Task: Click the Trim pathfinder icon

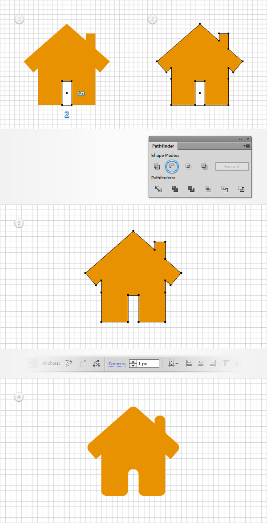Action: [175, 189]
